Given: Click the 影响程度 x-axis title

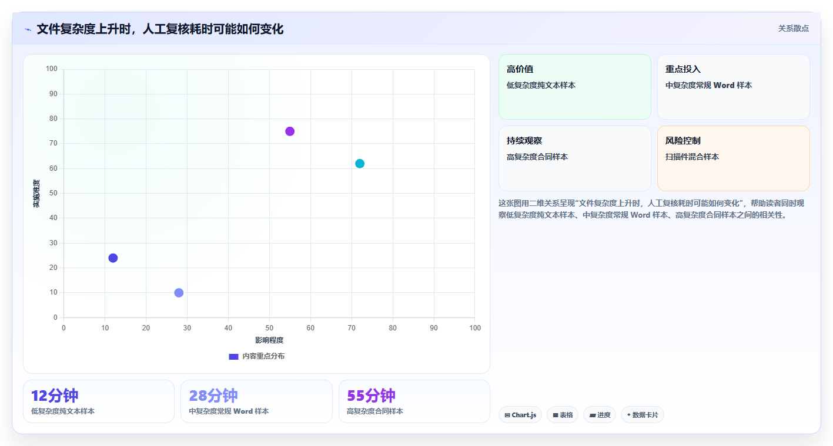Looking at the screenshot, I should 269,340.
